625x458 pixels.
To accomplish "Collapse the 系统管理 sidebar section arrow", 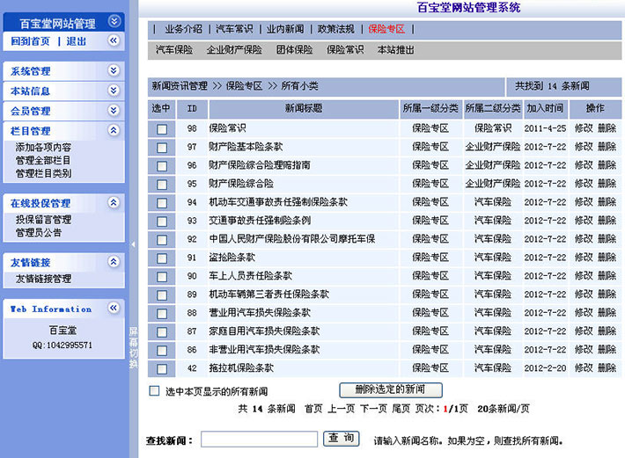I will [113, 70].
